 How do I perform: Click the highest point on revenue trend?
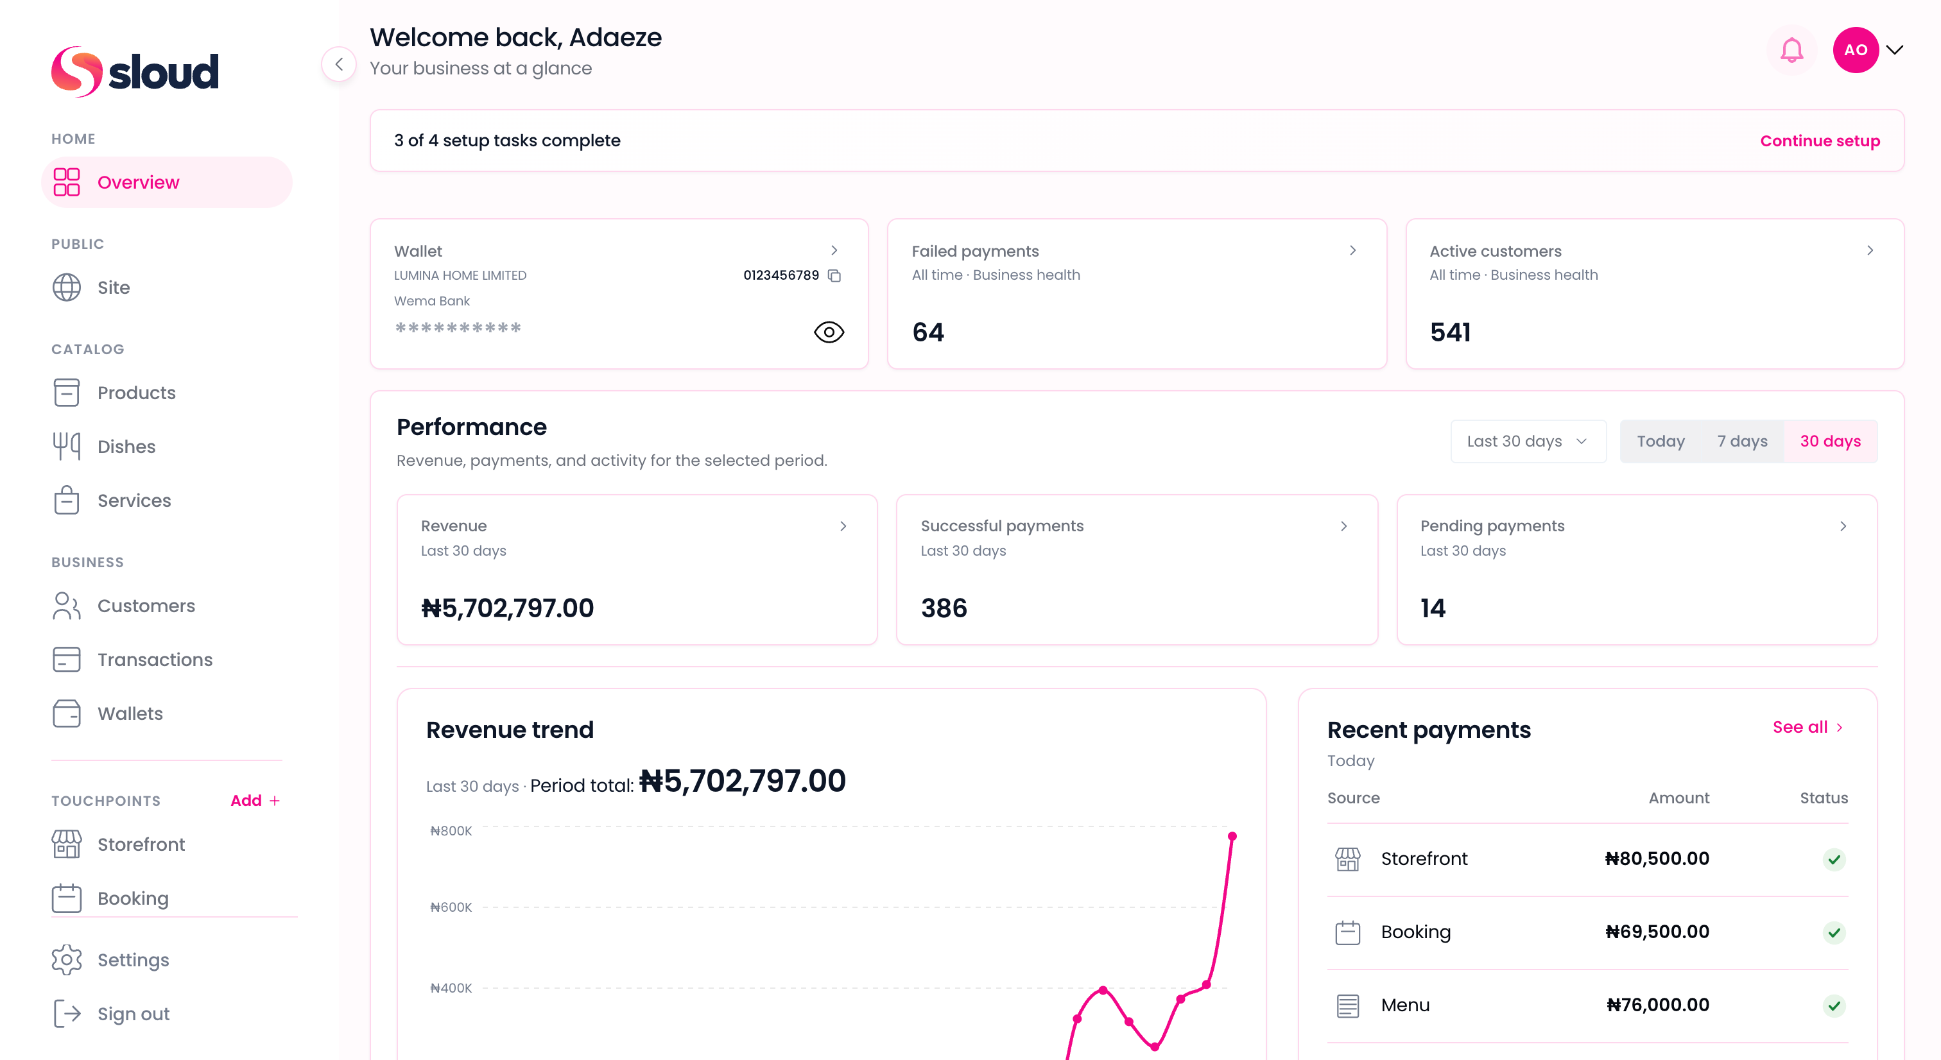(x=1232, y=836)
